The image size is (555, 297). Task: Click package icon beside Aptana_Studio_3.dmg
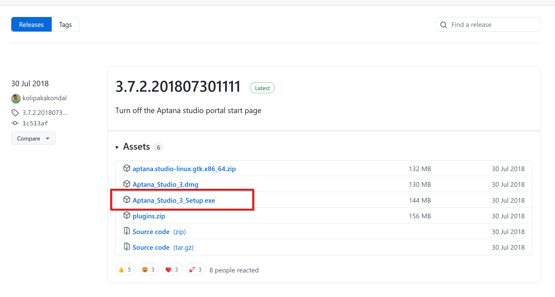coord(127,184)
